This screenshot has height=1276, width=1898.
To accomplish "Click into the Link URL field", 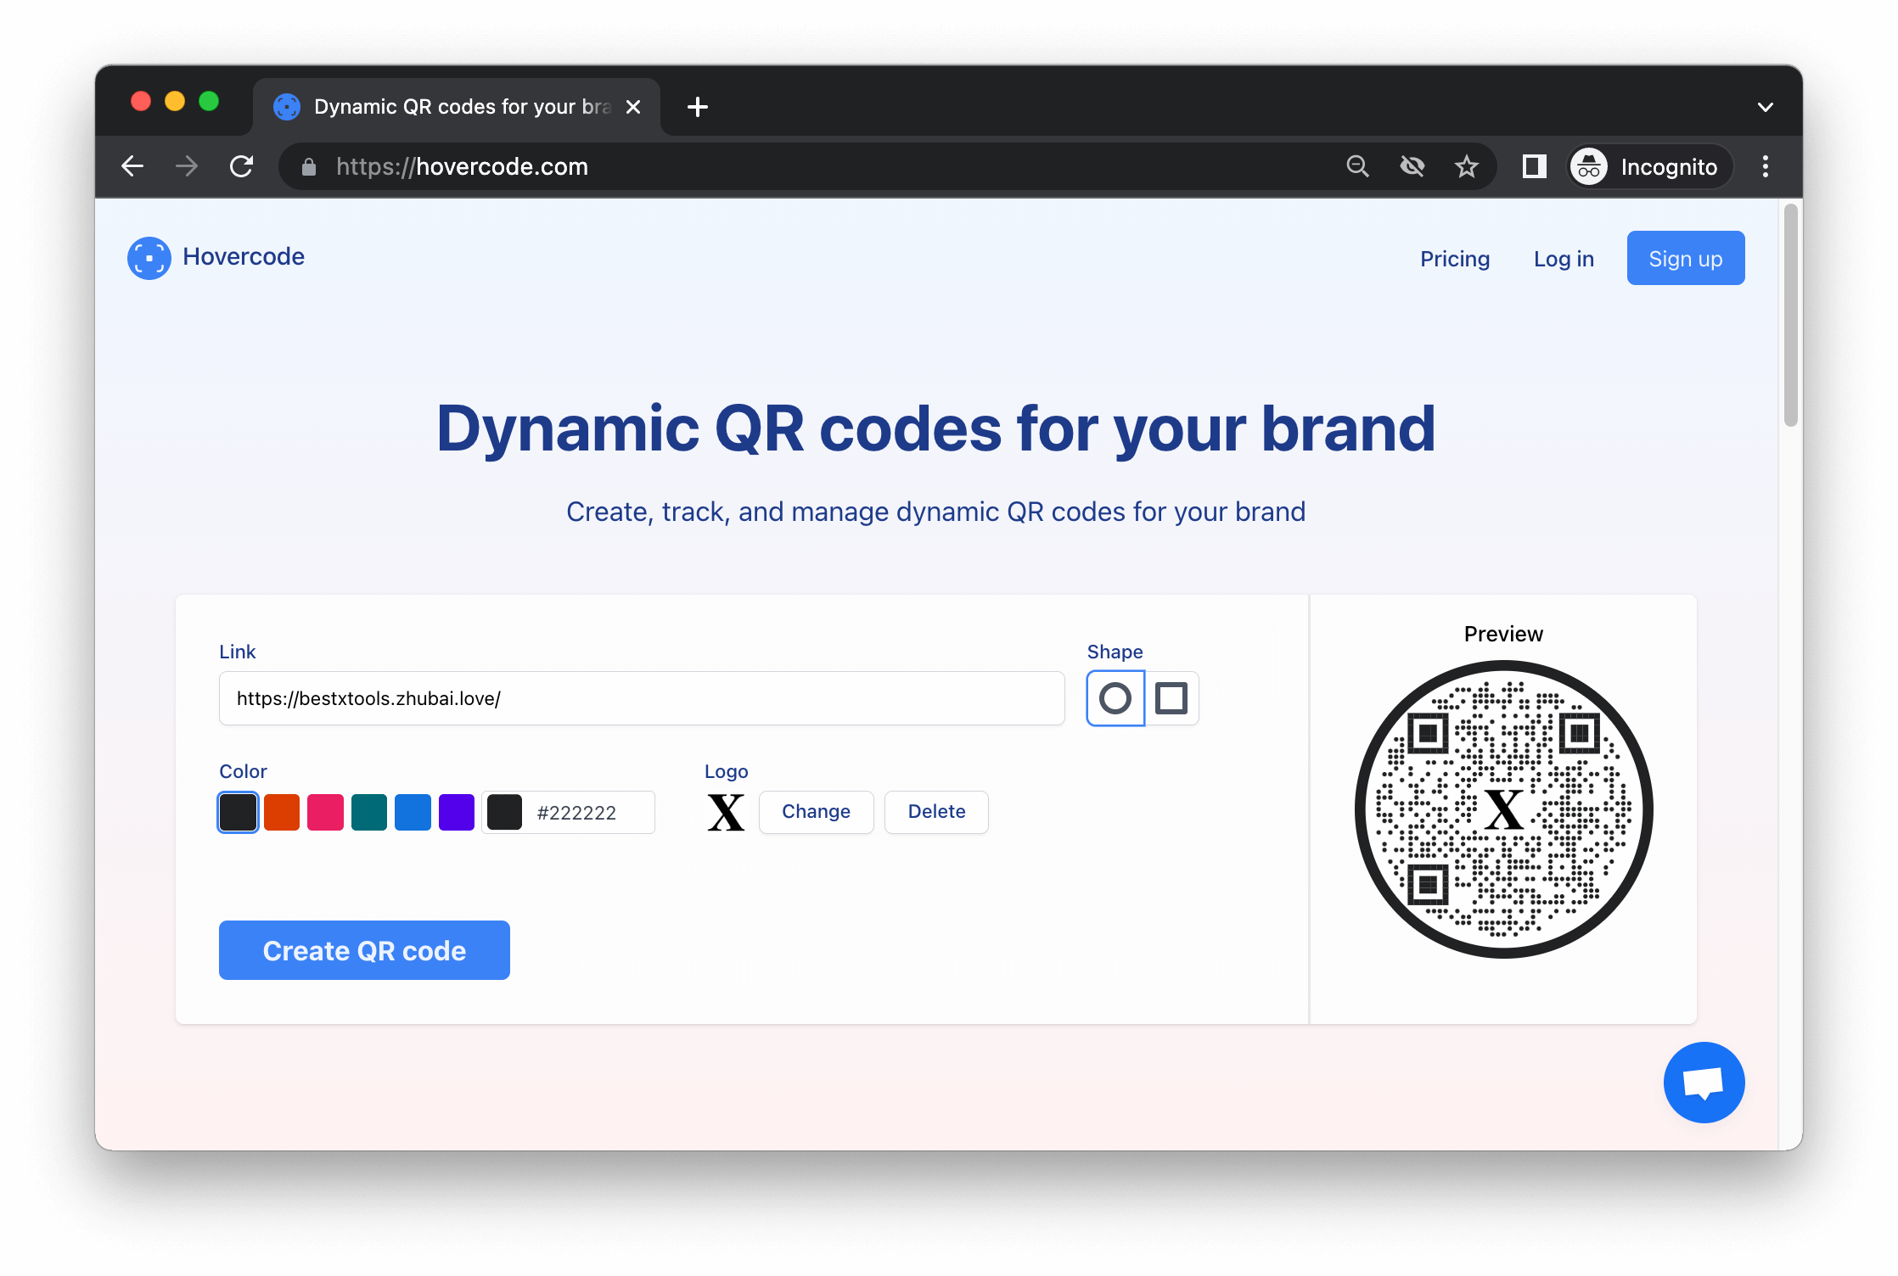I will (x=642, y=698).
